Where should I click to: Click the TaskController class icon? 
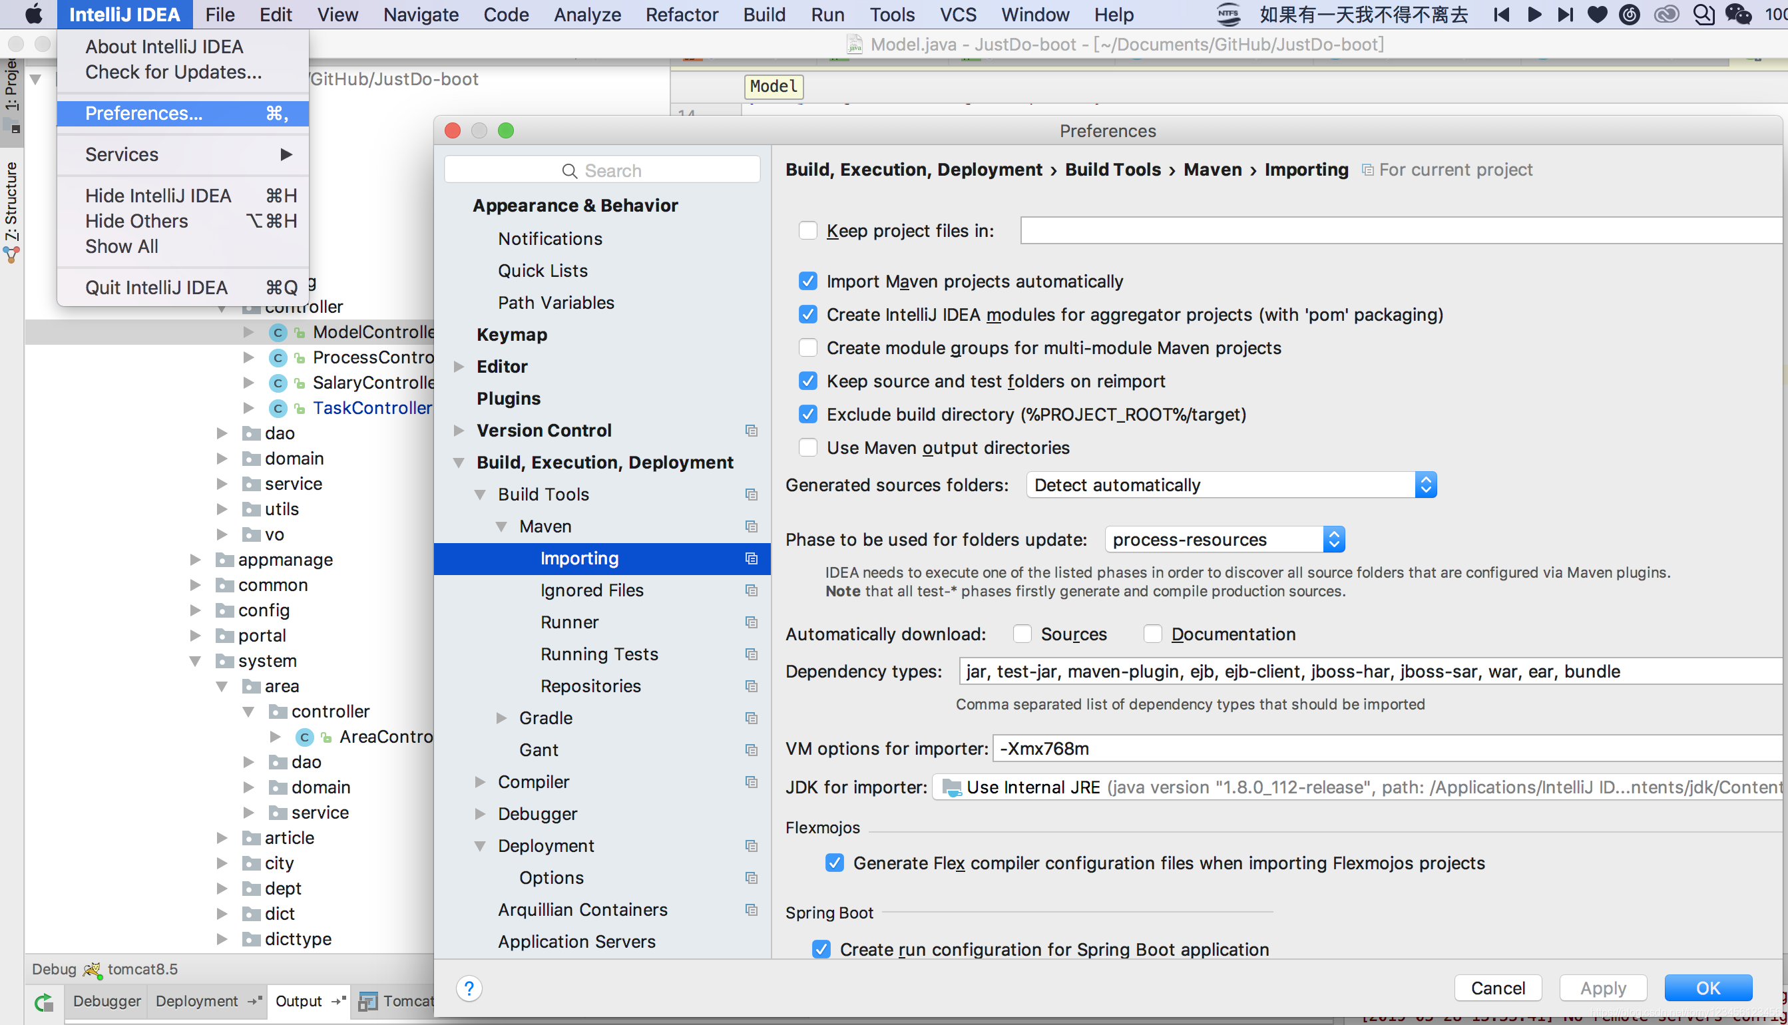click(278, 408)
